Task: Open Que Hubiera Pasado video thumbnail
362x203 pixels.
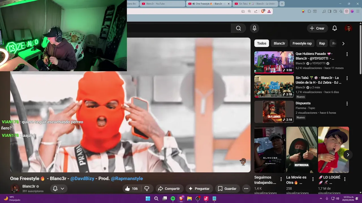Action: tap(274, 62)
